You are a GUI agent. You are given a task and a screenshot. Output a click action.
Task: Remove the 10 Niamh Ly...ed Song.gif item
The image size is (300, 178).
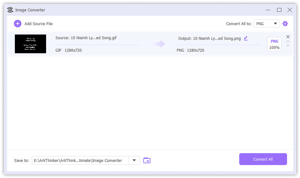click(x=288, y=36)
